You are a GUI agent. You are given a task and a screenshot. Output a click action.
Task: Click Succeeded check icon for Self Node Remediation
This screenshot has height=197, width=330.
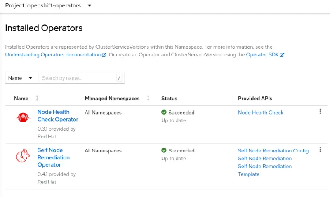tap(164, 150)
